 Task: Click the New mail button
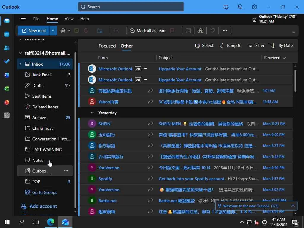point(34,31)
